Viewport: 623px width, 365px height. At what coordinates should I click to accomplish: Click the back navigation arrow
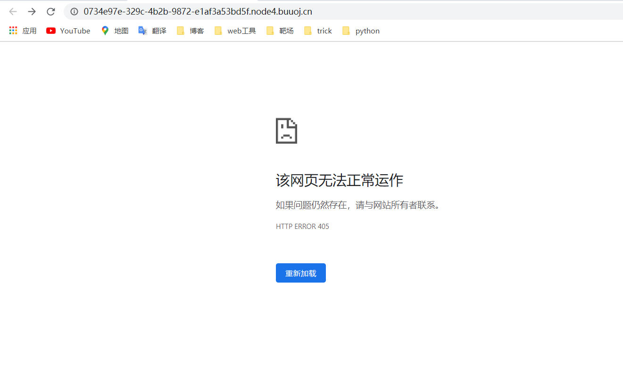click(x=12, y=11)
